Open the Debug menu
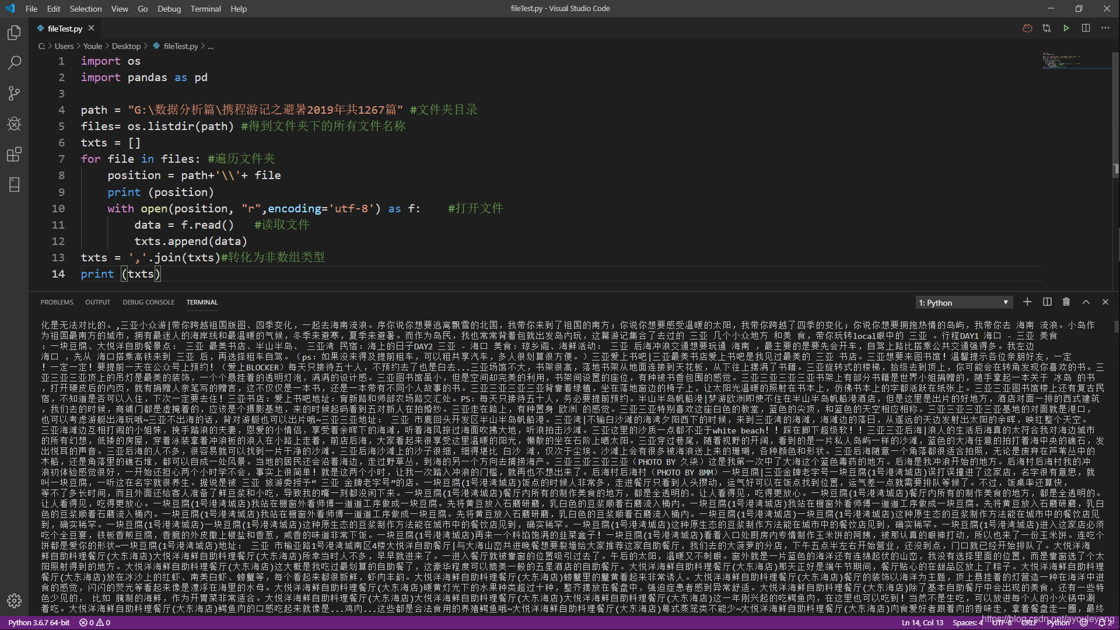1120x630 pixels. (x=169, y=9)
